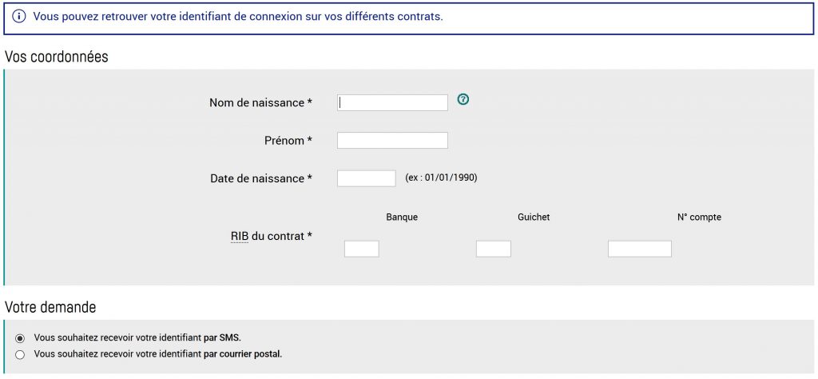Click the help question mark icon
Viewport: 818px width, 379px height.
(463, 100)
